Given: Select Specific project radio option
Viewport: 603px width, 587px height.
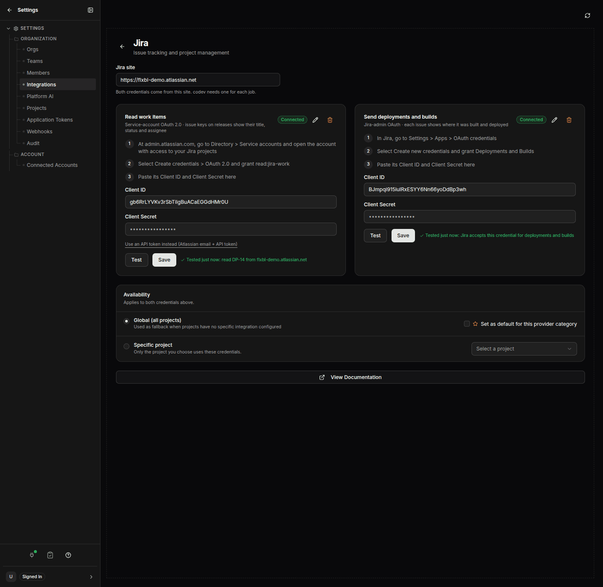Looking at the screenshot, I should click(x=126, y=346).
